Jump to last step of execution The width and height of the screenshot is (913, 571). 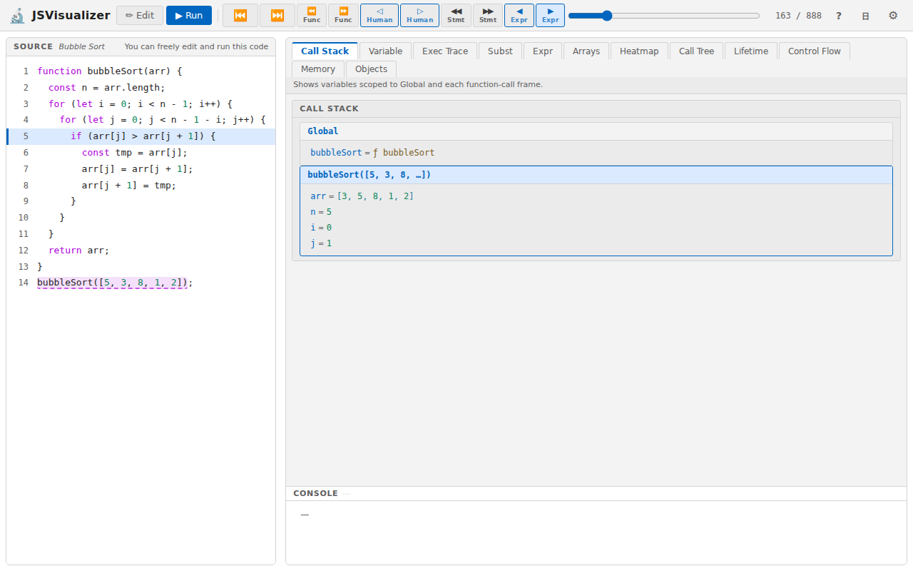click(x=277, y=16)
